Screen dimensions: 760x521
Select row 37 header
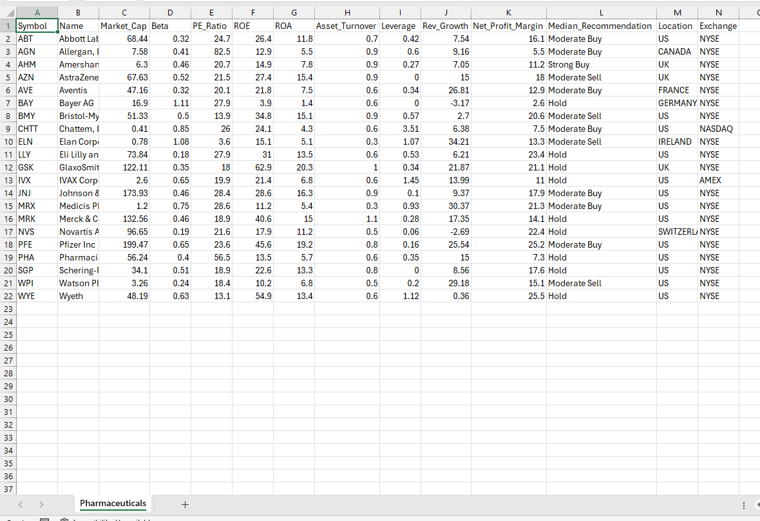(8, 489)
